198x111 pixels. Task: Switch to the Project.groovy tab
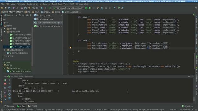(x=48, y=15)
